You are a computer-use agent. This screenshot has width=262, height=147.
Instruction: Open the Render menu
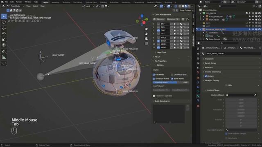(x=19, y=2)
